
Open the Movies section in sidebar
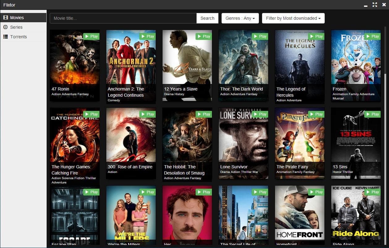[x=23, y=18]
